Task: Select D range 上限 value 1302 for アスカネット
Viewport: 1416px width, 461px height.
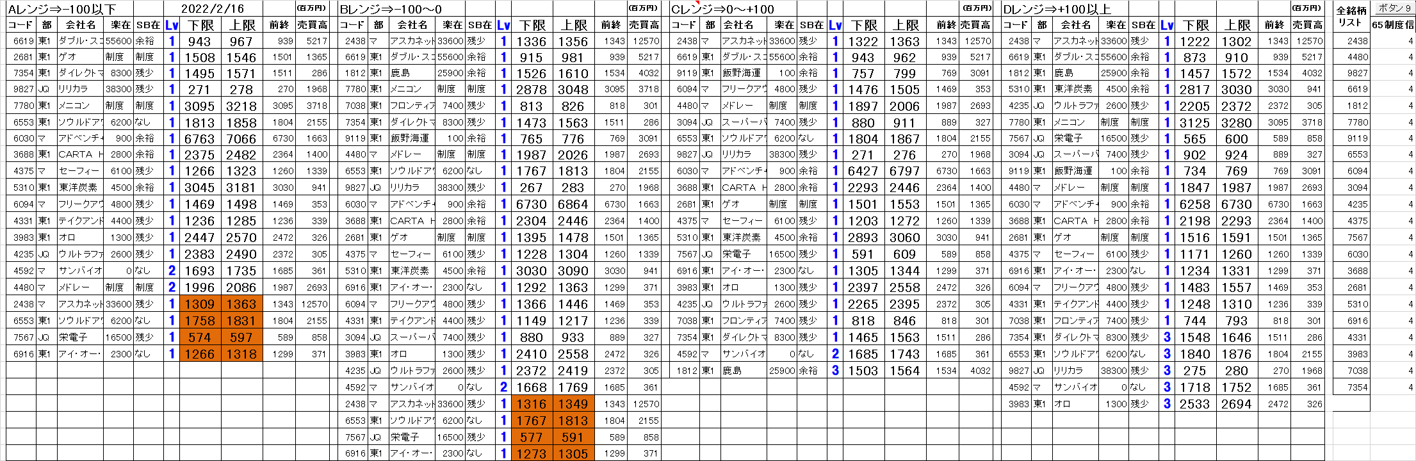Action: [x=1237, y=42]
